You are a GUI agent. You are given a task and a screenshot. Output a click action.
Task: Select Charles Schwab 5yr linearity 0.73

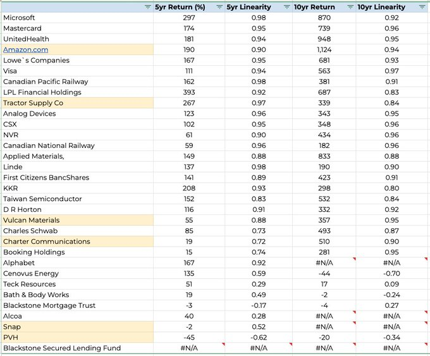[x=259, y=231]
